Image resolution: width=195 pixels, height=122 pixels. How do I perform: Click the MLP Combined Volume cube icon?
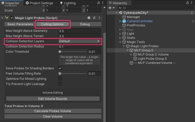click(131, 63)
